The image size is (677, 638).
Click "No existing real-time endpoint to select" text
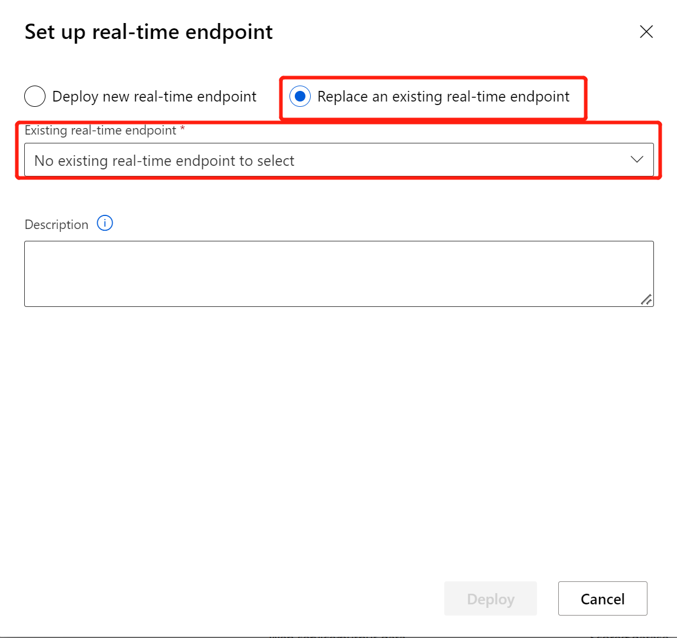point(164,160)
